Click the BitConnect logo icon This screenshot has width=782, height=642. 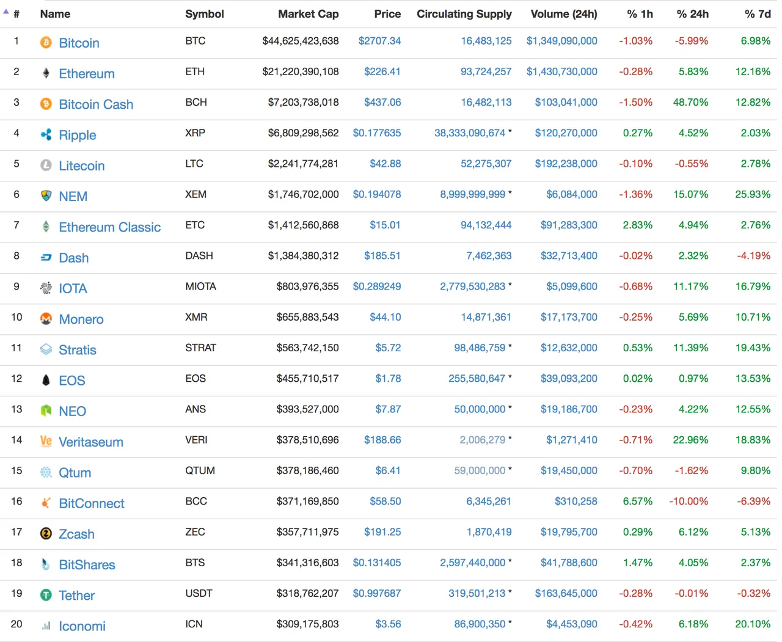tap(46, 503)
